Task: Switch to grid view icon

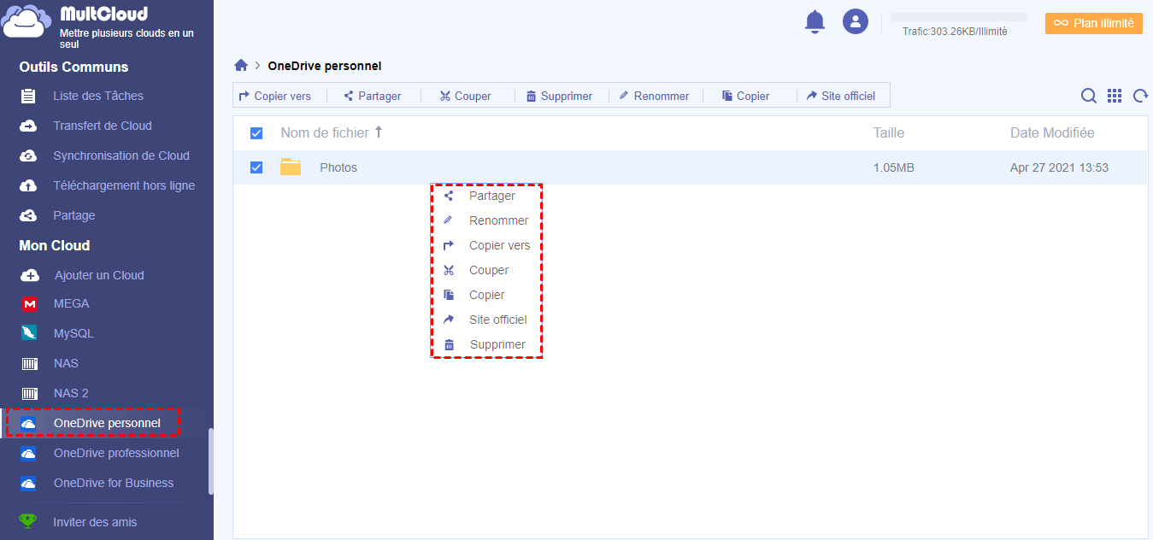Action: (x=1115, y=96)
